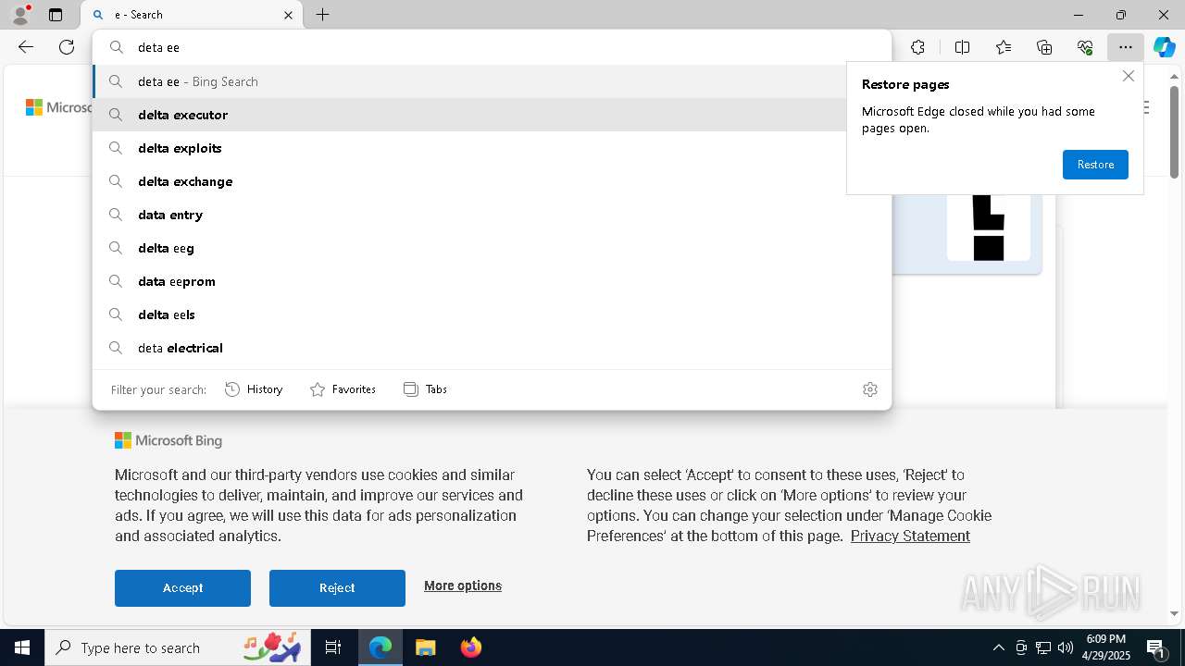Click the page vertical scrollbar thumb
1185x666 pixels.
tap(1174, 132)
